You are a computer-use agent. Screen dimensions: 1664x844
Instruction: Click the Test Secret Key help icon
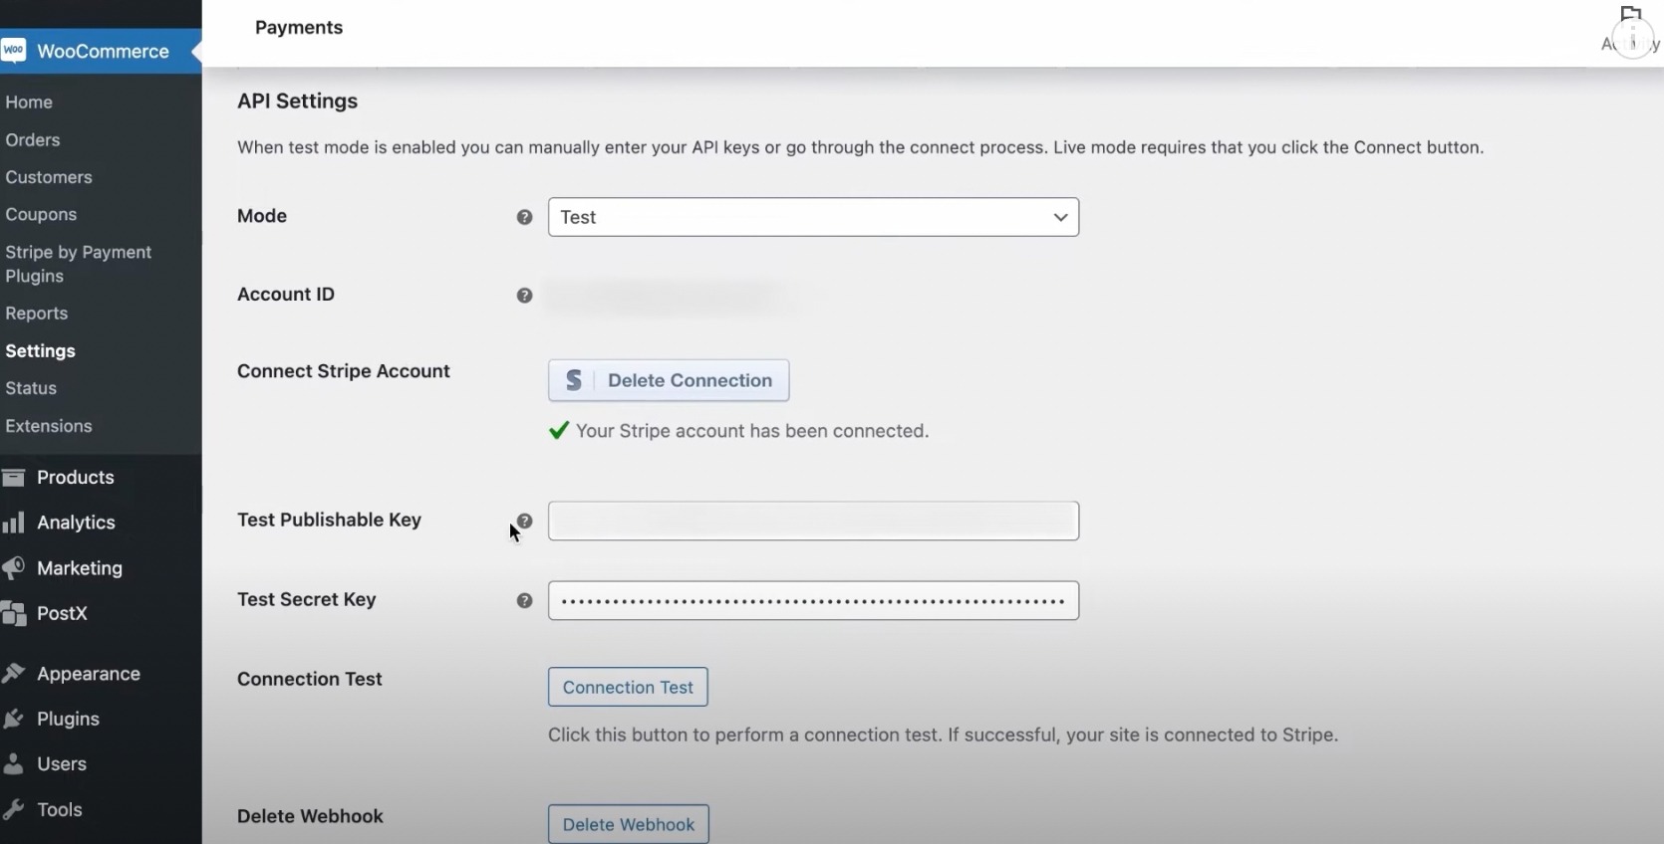[x=524, y=601]
